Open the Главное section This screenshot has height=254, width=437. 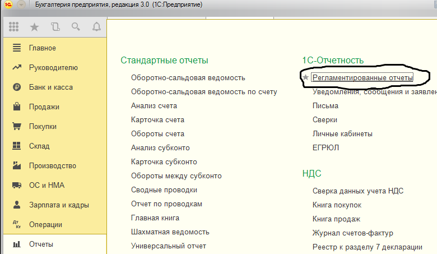pos(43,48)
